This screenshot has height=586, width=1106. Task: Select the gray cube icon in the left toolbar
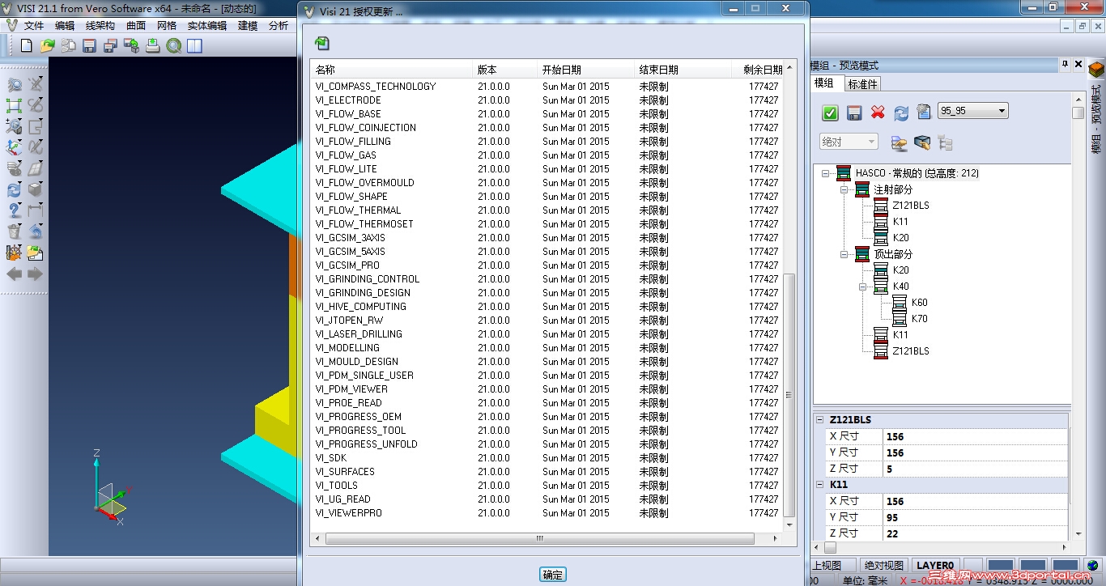pos(35,189)
